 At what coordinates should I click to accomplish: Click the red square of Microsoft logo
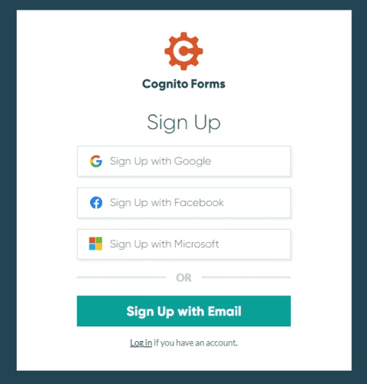tap(92, 240)
